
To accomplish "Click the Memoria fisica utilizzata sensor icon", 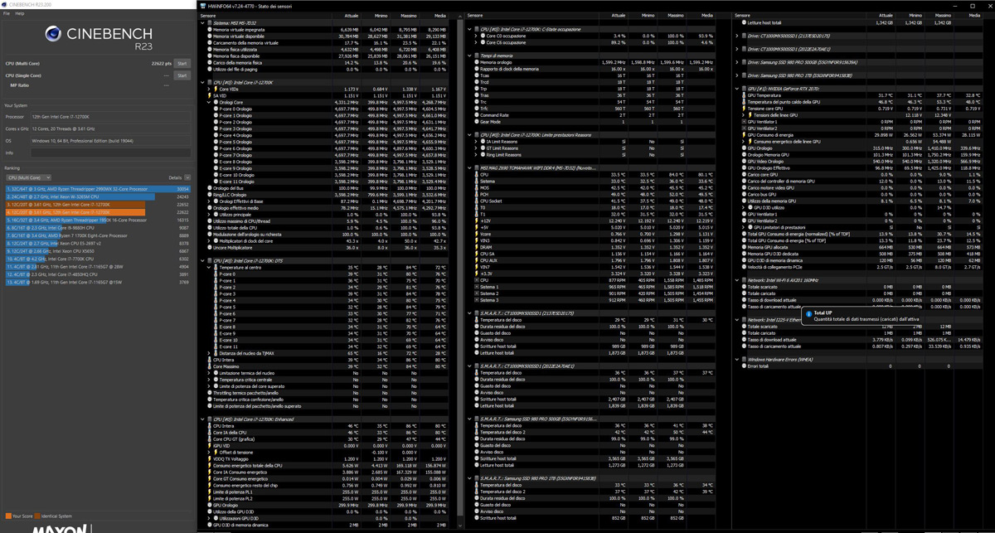I will pyautogui.click(x=210, y=49).
